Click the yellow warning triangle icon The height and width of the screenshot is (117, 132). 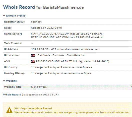9,110
